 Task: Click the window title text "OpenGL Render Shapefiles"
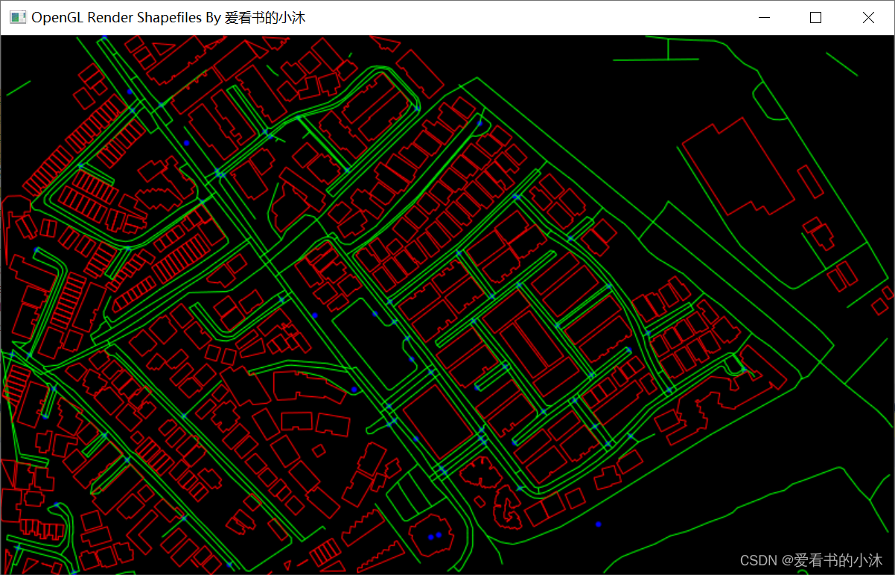[115, 18]
